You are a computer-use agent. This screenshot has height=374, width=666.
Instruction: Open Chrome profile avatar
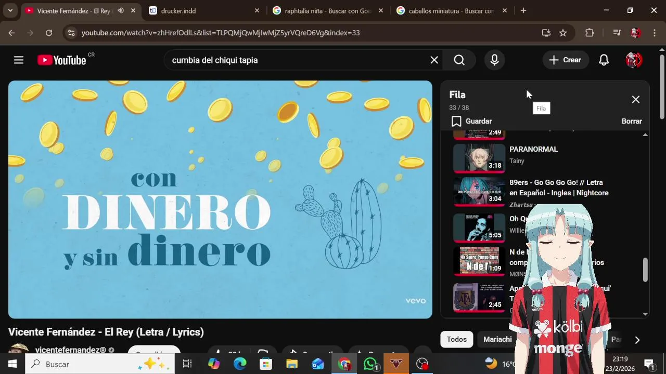[x=635, y=33]
